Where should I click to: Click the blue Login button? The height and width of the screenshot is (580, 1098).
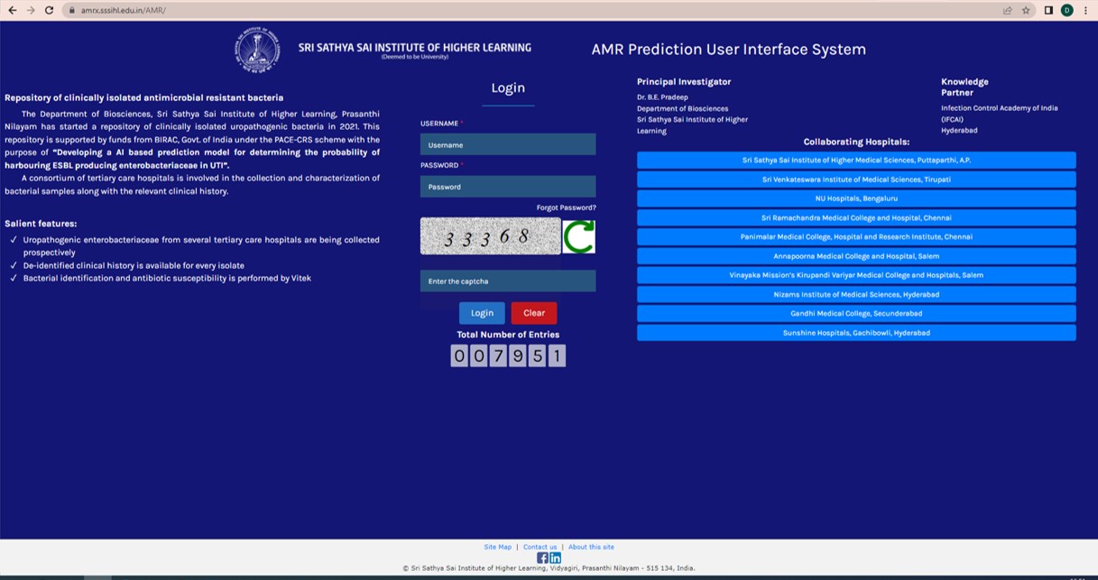(482, 313)
